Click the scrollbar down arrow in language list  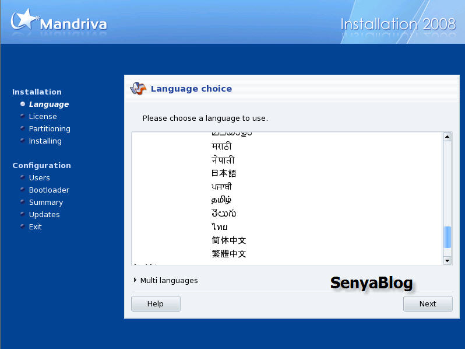(x=447, y=261)
